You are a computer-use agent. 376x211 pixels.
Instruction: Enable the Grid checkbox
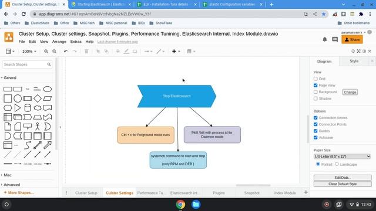(315, 79)
